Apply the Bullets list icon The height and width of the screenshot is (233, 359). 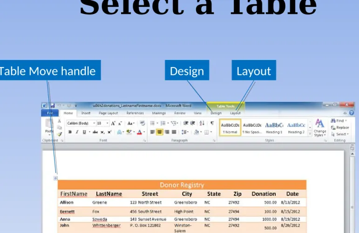tap(152, 123)
